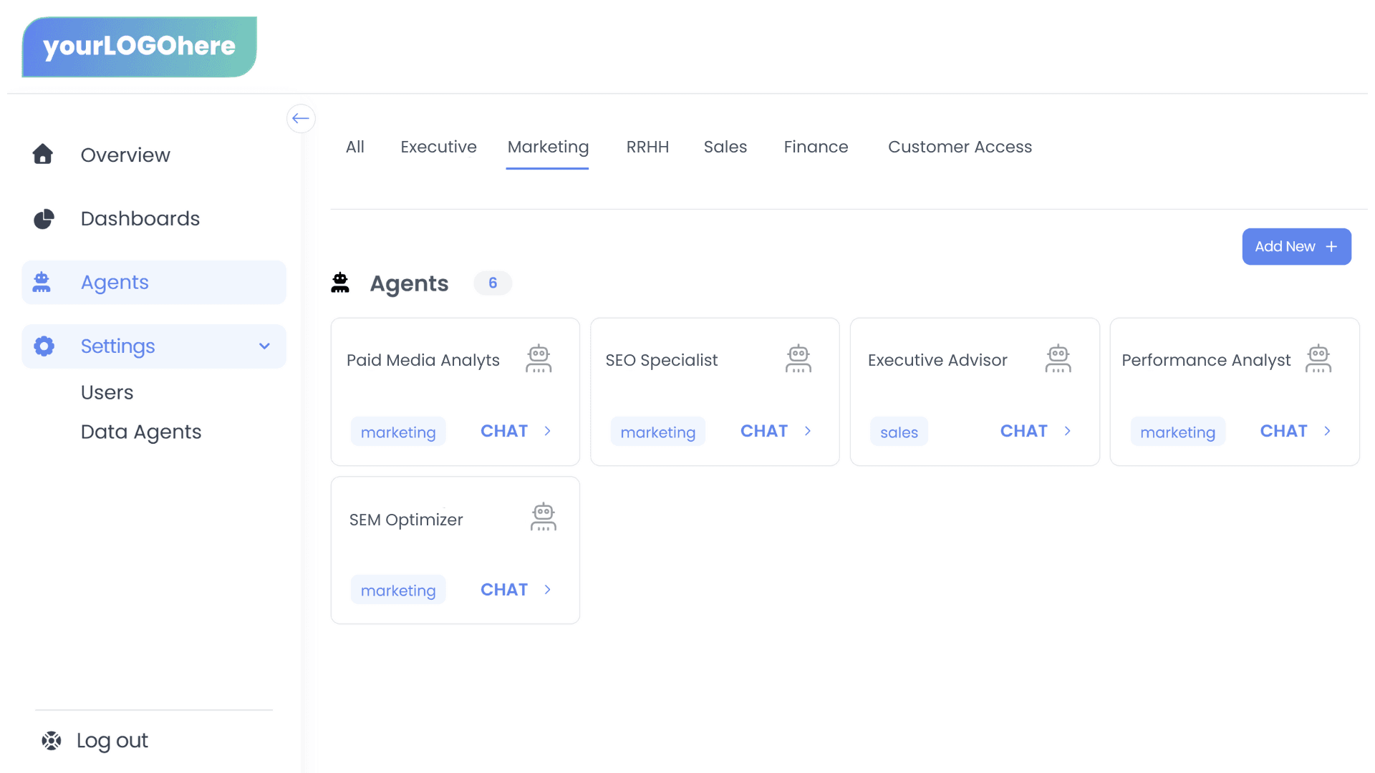Screen dimensions: 1375x773
Task: Select the Finance tab
Action: [816, 147]
